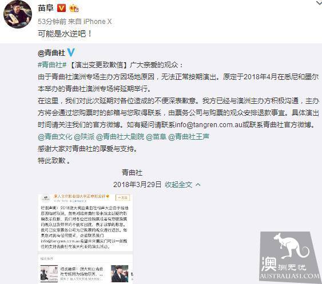Enlarge the attached announcement screenshot thumbnail
Screen dimensions: 322x284
point(85,238)
